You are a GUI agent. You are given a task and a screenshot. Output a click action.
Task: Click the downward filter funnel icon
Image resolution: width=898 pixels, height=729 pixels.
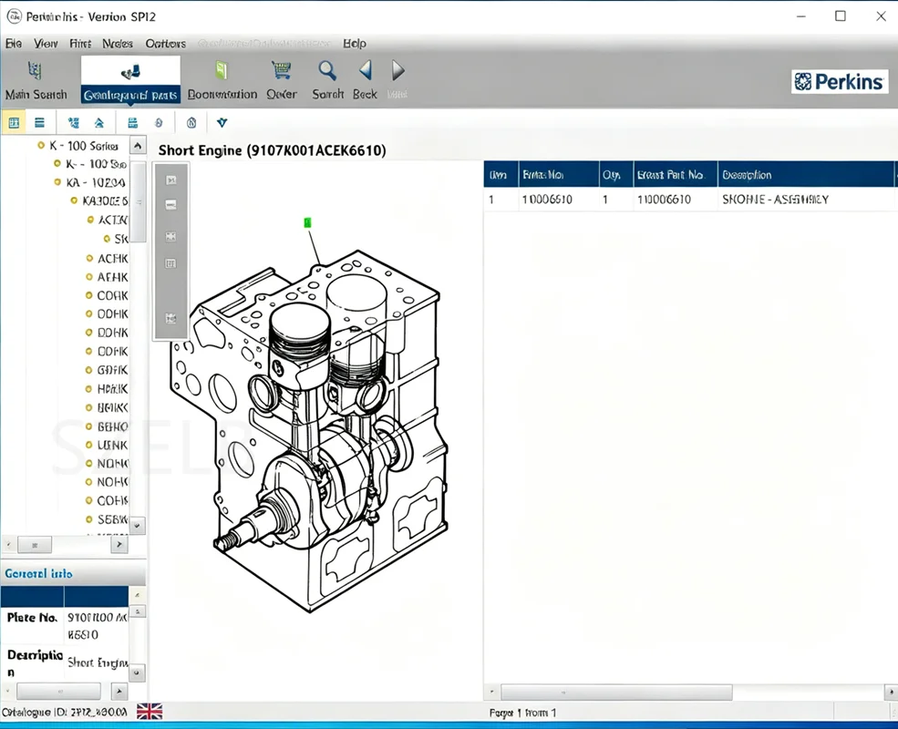[222, 122]
